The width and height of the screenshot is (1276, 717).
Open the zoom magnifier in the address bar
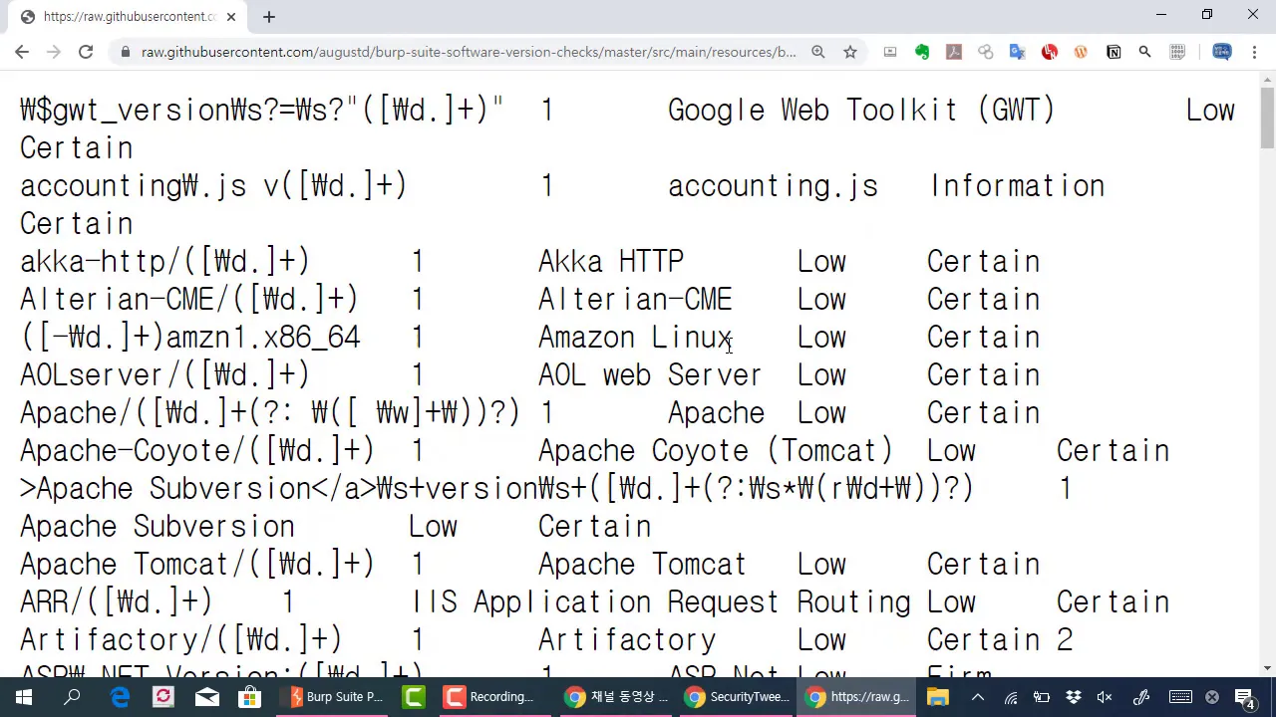pyautogui.click(x=818, y=52)
